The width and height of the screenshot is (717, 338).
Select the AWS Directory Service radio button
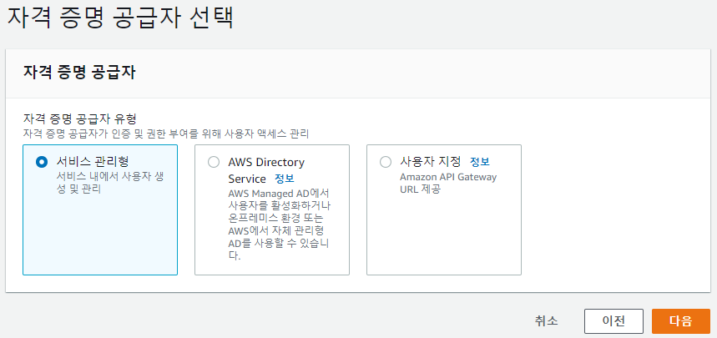click(214, 162)
